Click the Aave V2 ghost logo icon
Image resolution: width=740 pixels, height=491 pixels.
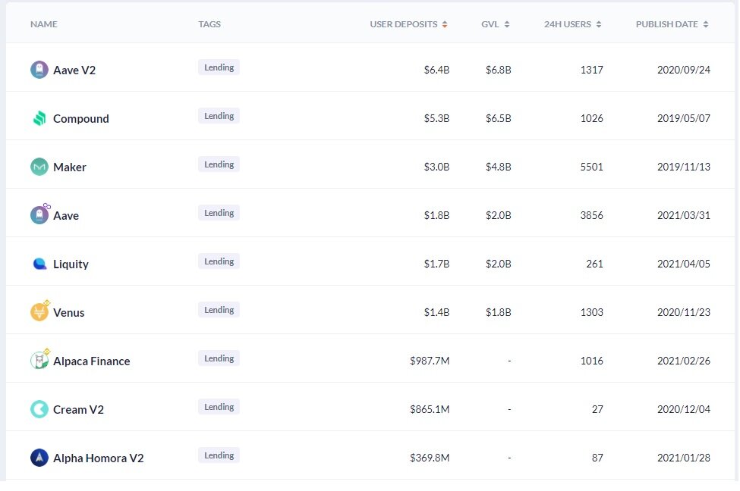tap(39, 70)
